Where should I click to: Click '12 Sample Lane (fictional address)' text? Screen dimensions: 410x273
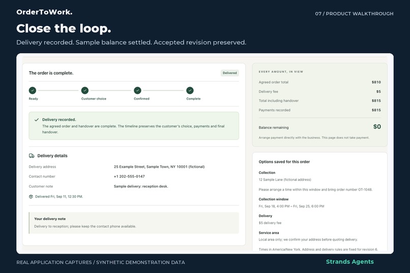tap(285, 180)
